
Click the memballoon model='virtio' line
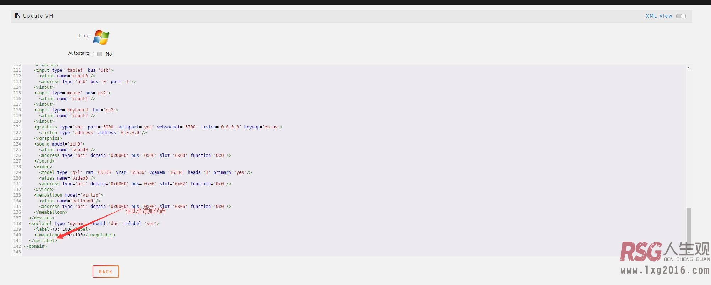[x=68, y=195]
